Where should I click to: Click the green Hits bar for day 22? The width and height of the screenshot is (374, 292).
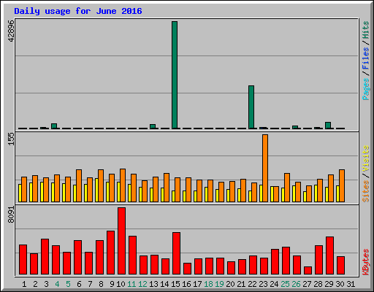coord(251,107)
